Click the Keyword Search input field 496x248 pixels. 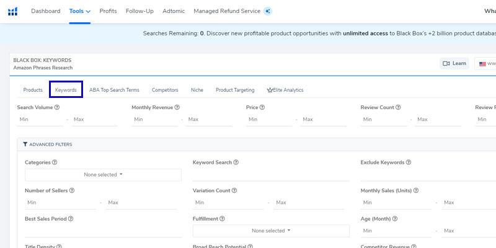pos(271,175)
